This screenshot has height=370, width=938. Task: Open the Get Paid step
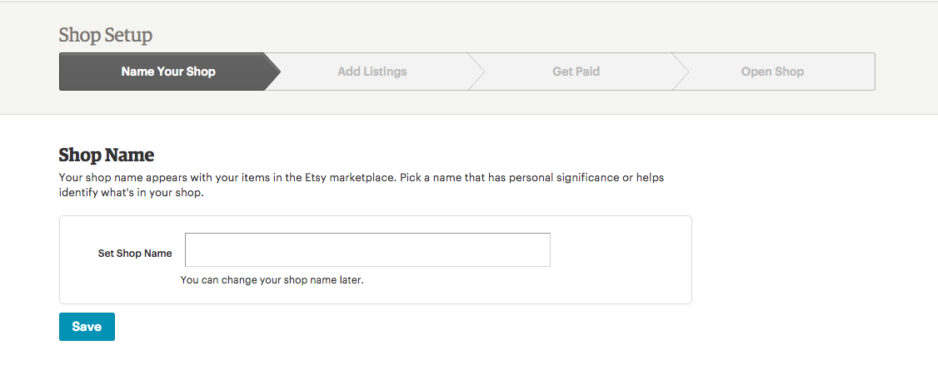pyautogui.click(x=576, y=72)
